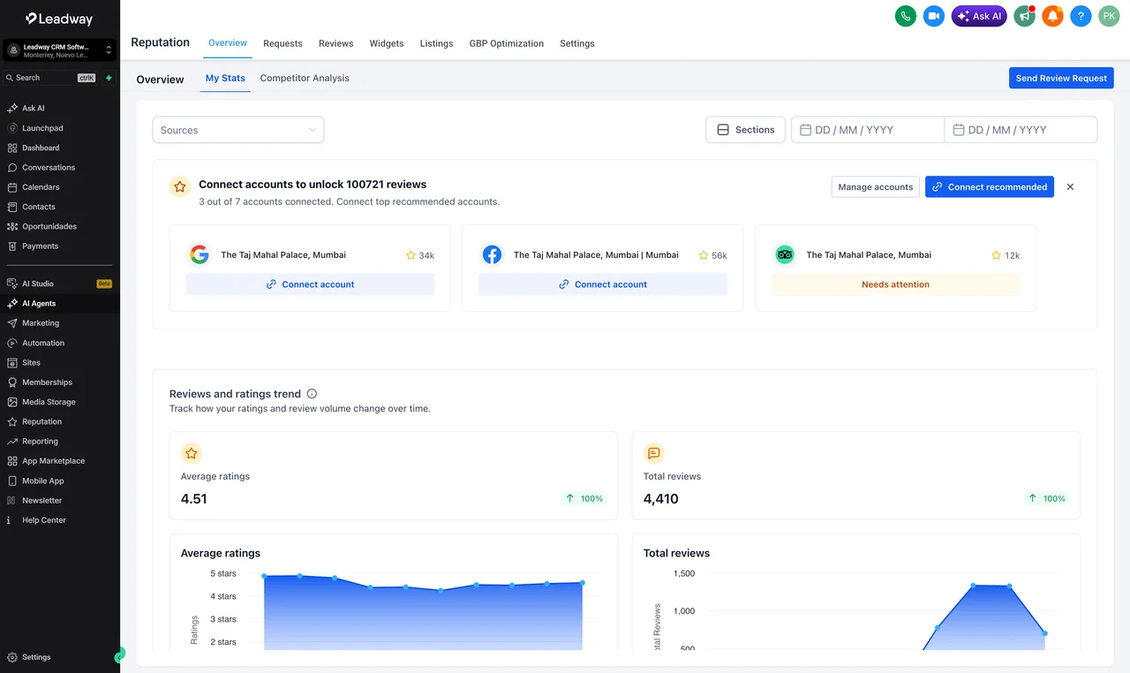Click Needs attention on the Tripadvisor card
The height and width of the screenshot is (673, 1130).
pyautogui.click(x=895, y=284)
